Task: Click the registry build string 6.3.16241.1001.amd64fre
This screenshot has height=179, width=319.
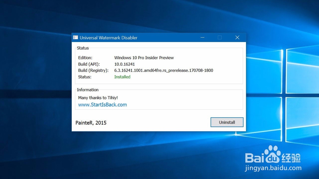Action: tap(164, 70)
